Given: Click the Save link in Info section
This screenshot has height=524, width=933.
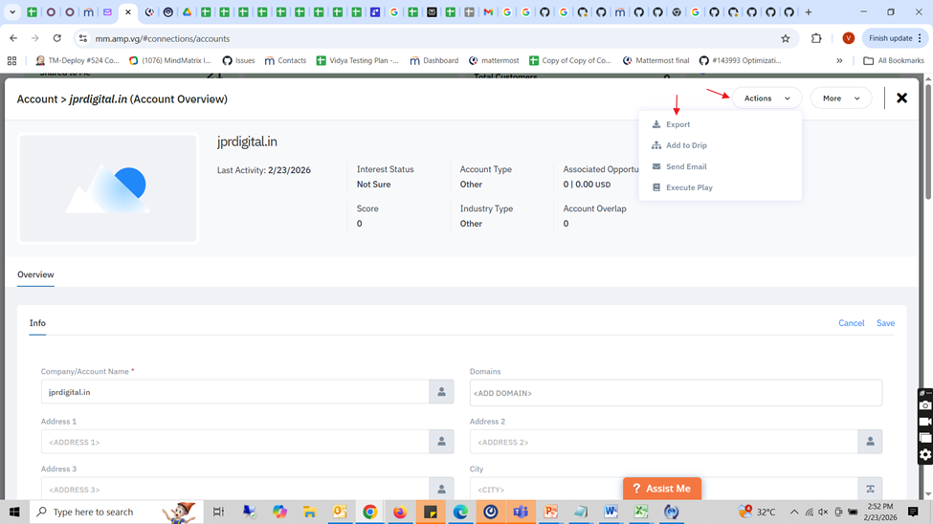Looking at the screenshot, I should click(x=885, y=323).
